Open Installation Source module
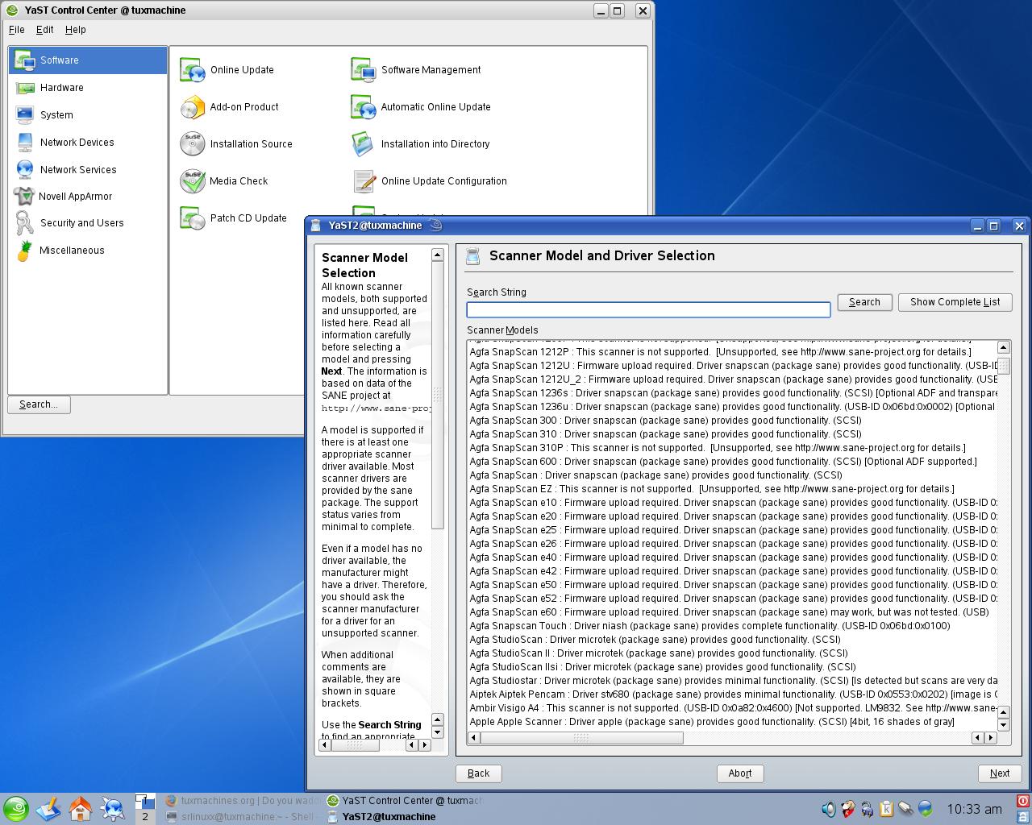The height and width of the screenshot is (825, 1032). 236,144
